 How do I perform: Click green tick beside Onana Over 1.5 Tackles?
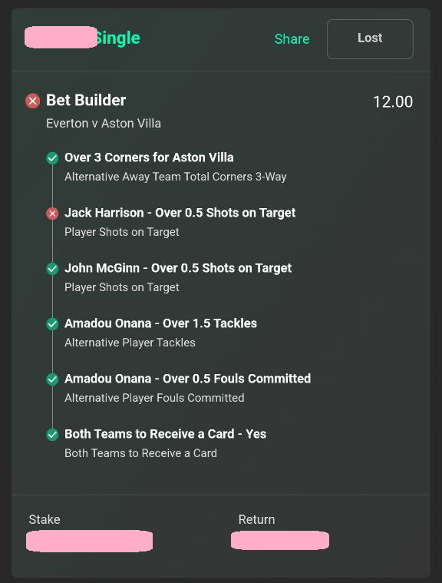(x=52, y=324)
